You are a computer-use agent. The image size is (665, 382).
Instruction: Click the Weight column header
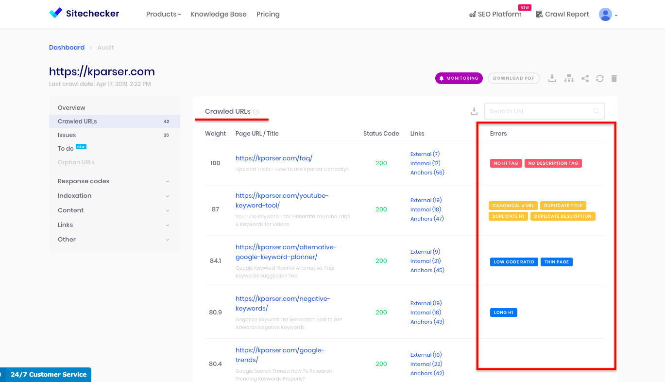click(215, 134)
